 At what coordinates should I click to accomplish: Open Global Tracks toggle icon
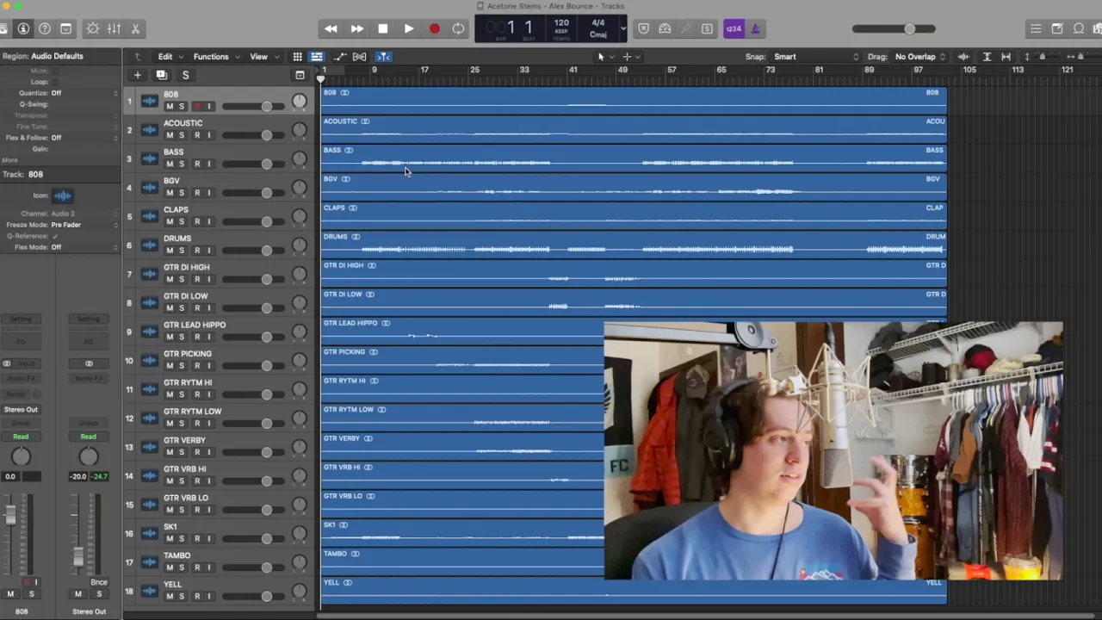[x=300, y=75]
